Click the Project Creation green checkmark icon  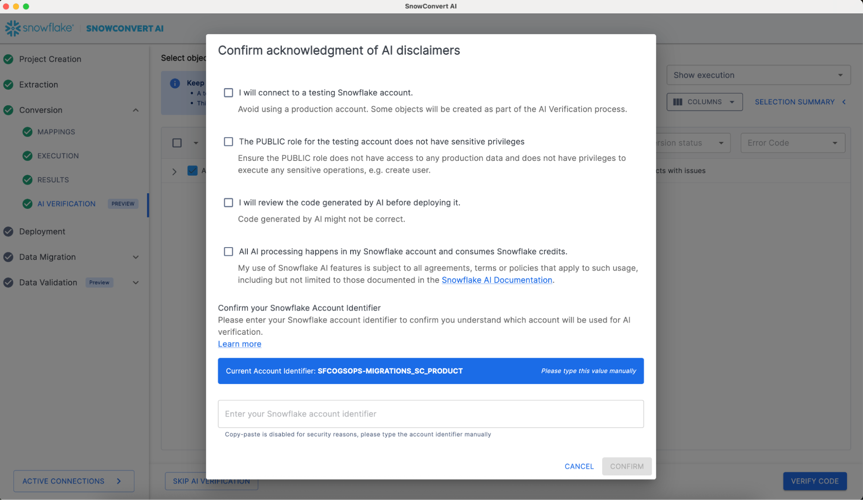click(8, 59)
